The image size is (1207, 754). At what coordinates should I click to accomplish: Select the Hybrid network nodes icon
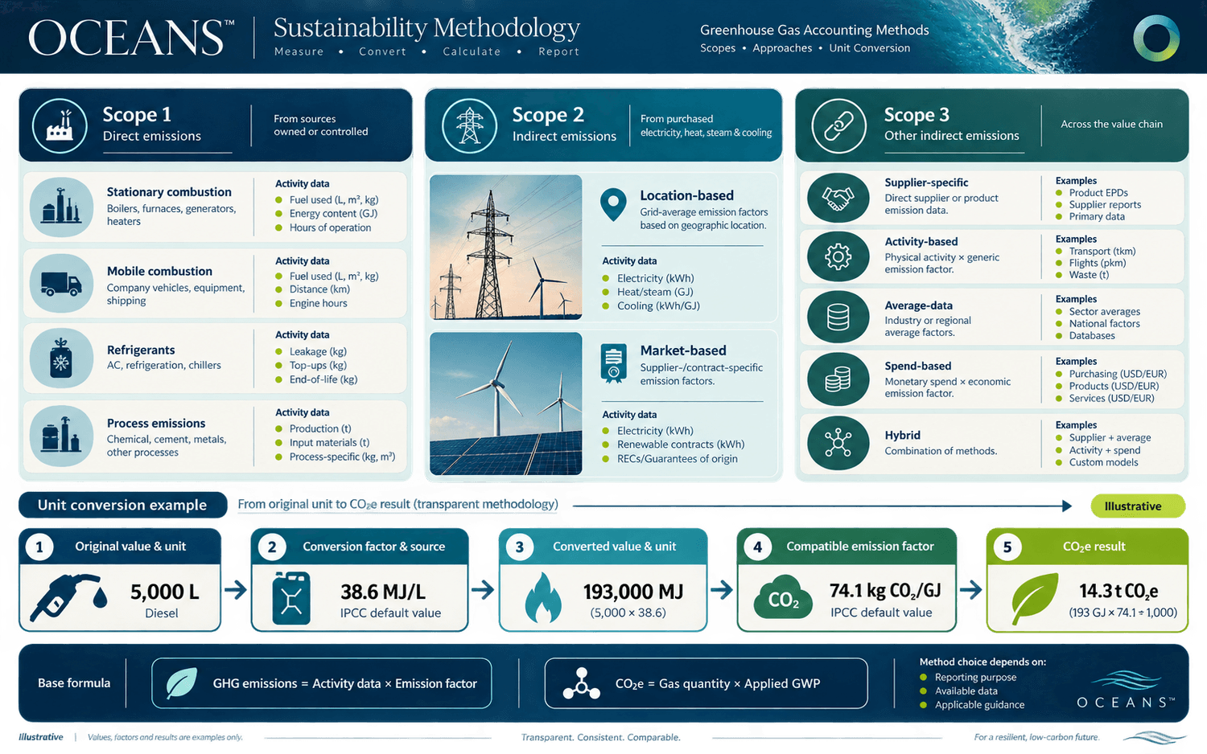point(838,443)
